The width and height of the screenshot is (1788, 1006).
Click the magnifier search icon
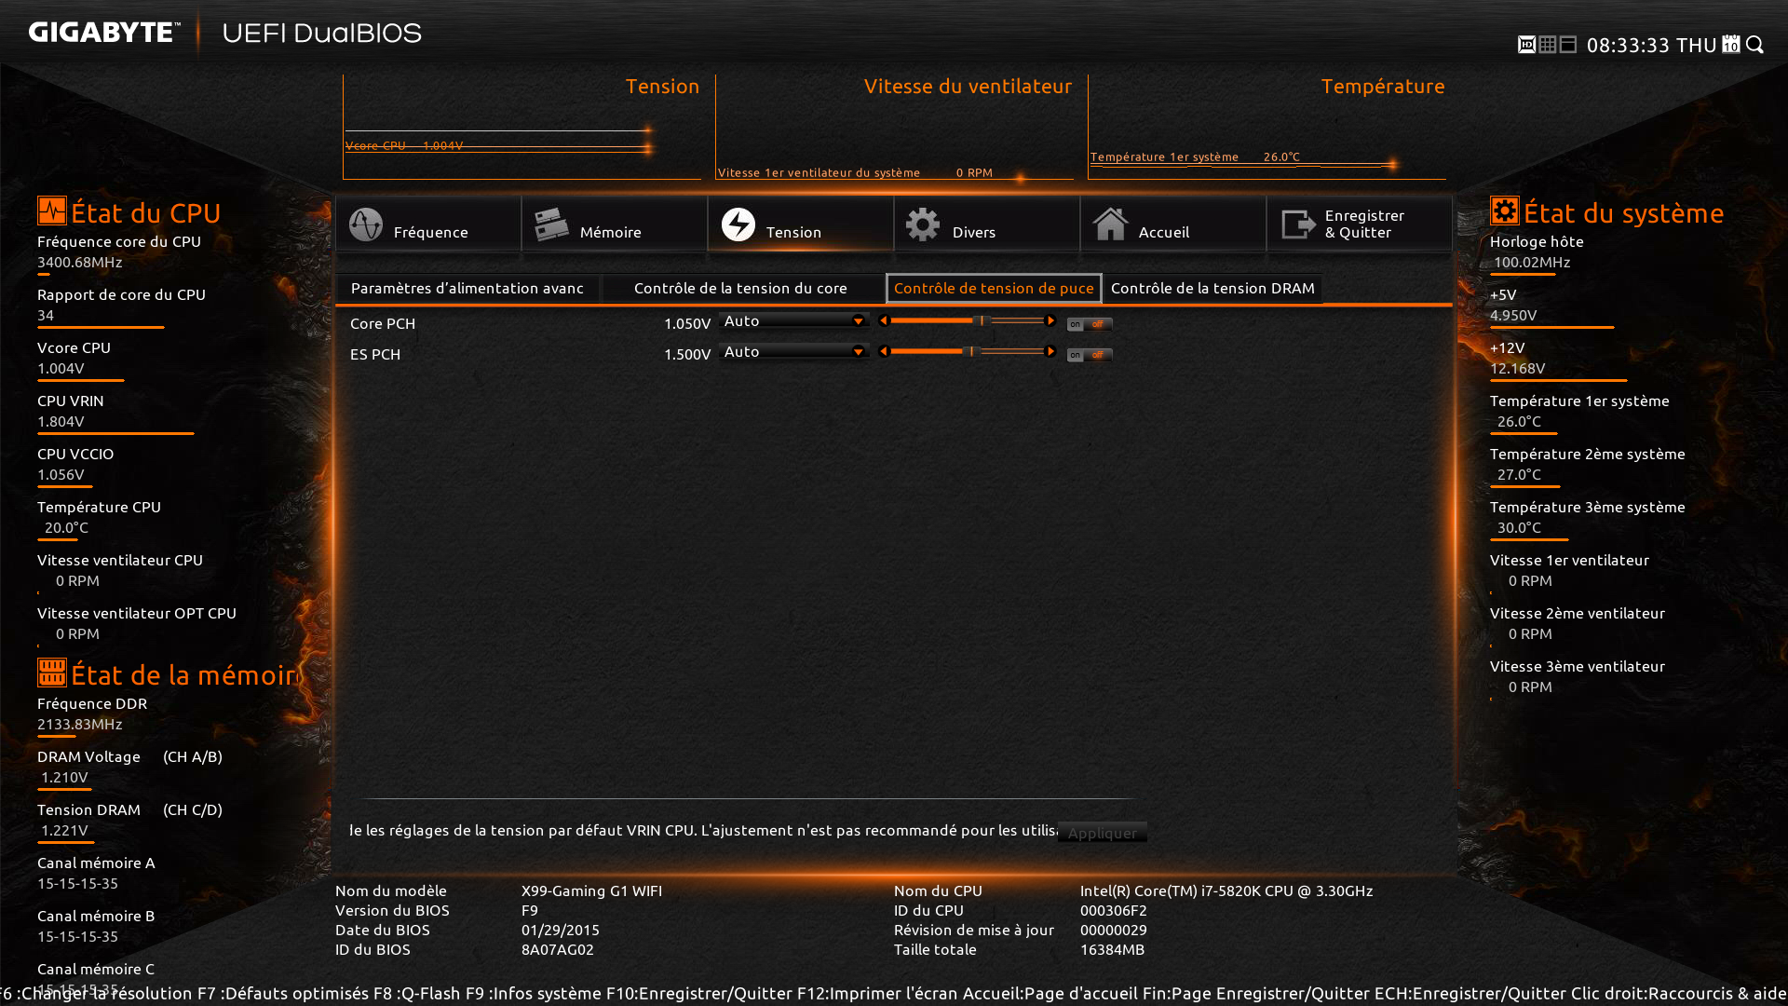(1755, 45)
